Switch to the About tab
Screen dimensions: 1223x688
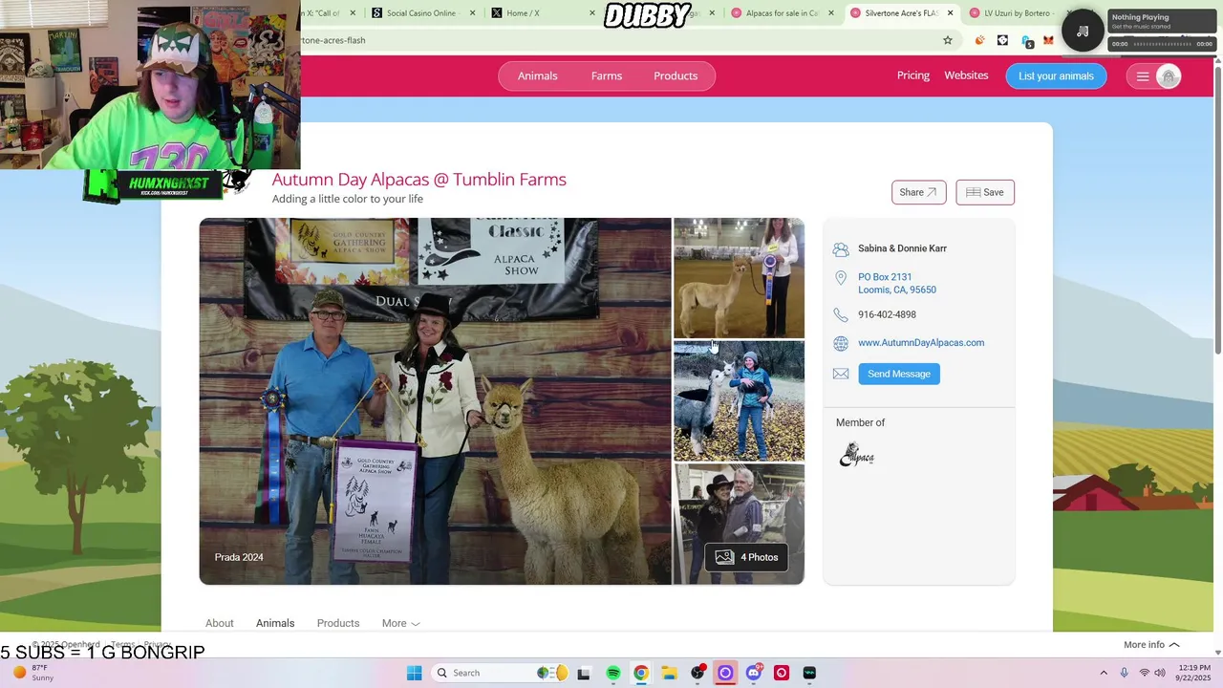click(x=219, y=623)
